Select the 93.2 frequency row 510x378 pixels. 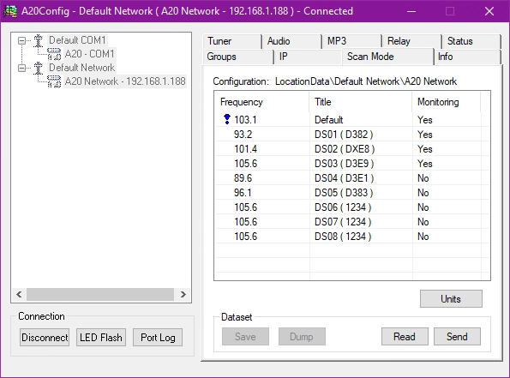[x=352, y=135]
